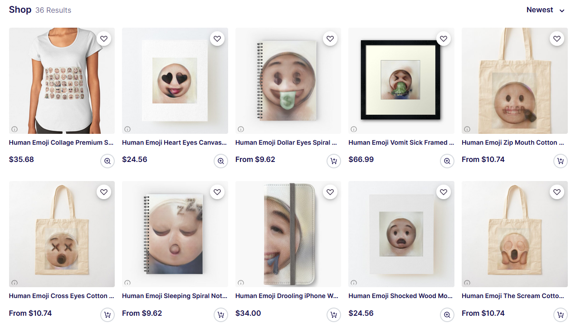Viewport: 576px width, 328px height.
Task: Add Drooling iPhone Wallet to cart
Action: click(x=334, y=315)
